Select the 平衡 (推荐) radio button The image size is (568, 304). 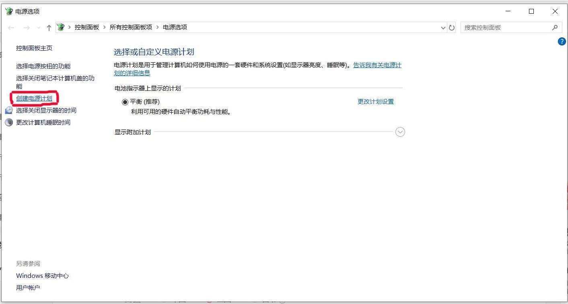(125, 102)
